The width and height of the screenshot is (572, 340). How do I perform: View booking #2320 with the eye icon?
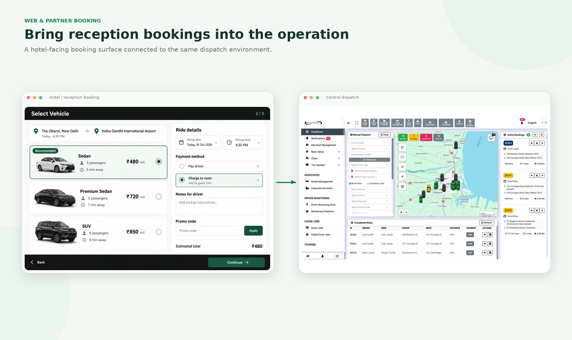532,210
